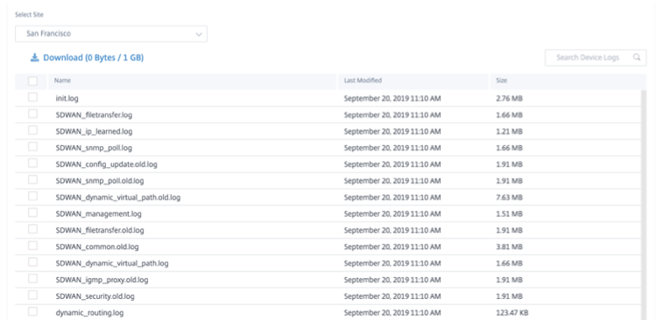The height and width of the screenshot is (320, 657).
Task: Click the search magnifier icon
Action: (x=637, y=58)
